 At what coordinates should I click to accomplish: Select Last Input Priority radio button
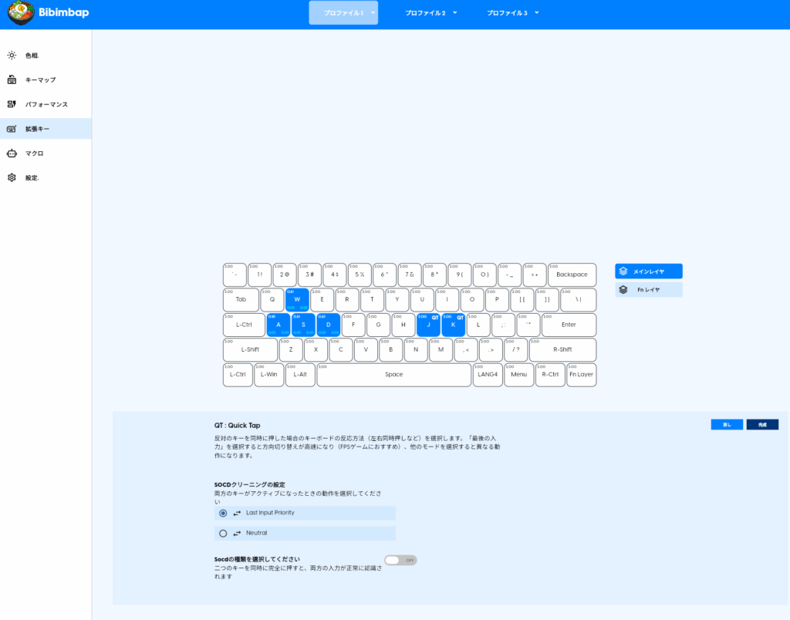click(223, 513)
